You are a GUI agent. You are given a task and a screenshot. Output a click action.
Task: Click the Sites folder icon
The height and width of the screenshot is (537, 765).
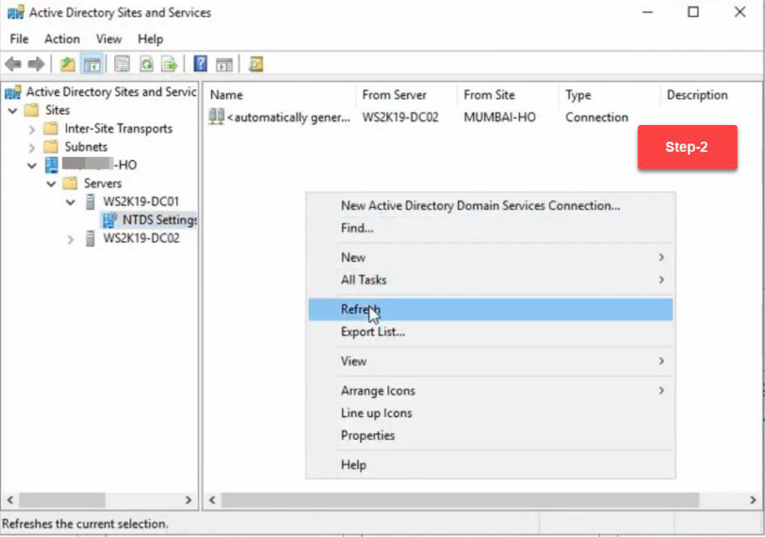point(32,111)
